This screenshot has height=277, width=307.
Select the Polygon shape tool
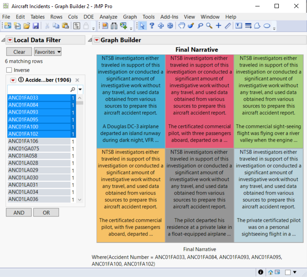[x=257, y=26]
